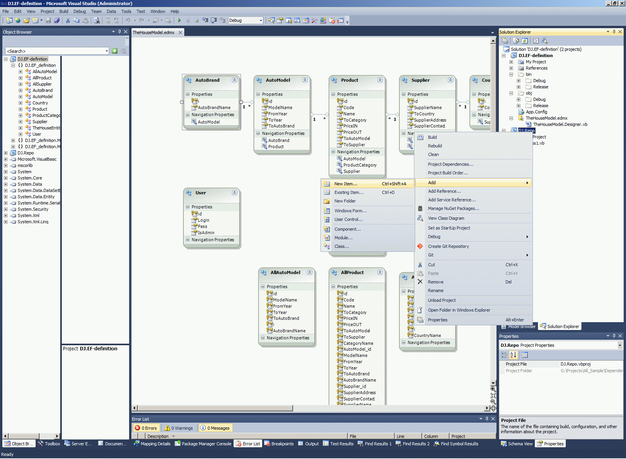Select New Item from Add submenu
Image resolution: width=626 pixels, height=459 pixels.
[367, 184]
